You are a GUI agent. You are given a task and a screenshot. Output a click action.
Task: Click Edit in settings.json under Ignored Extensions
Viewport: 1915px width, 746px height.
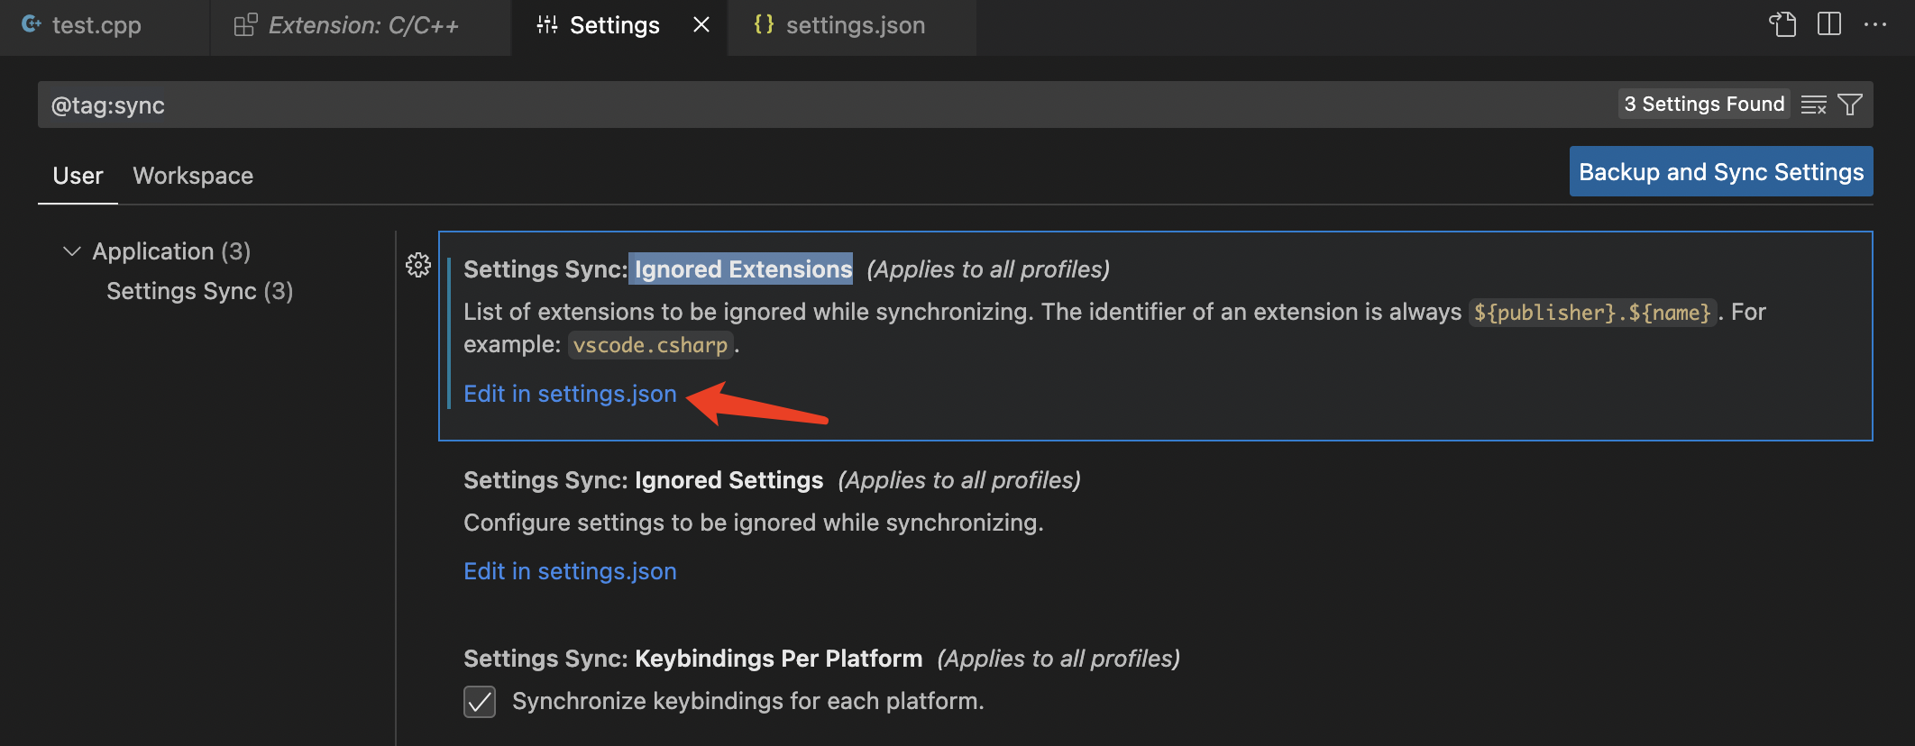pos(570,394)
